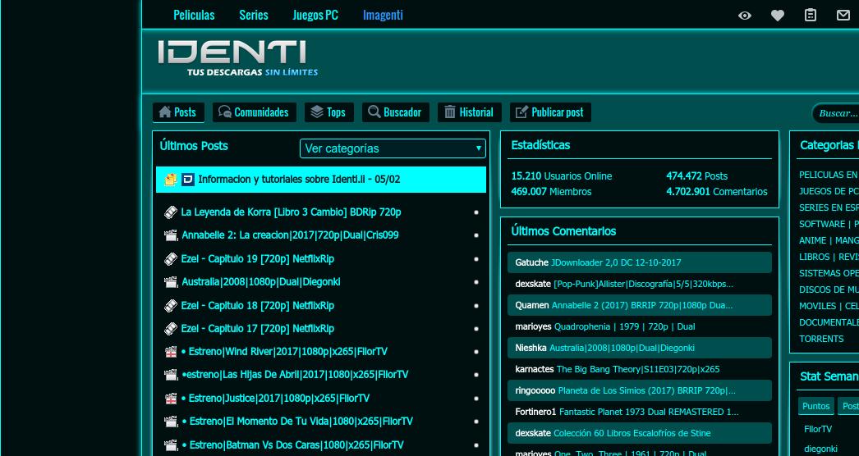The height and width of the screenshot is (456, 859).
Task: Click the Identi badge icon beside Informacion post
Action: [x=188, y=180]
